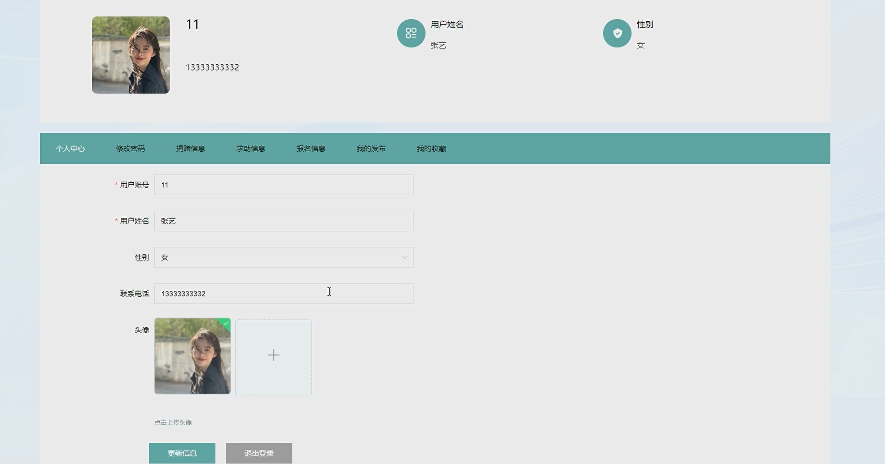Click the plus icon to upload avatar
Screen dimensions: 885x464
pos(274,355)
